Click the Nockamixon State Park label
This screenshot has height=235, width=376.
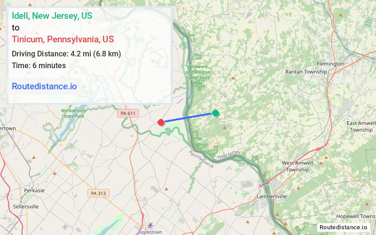pos(74,113)
